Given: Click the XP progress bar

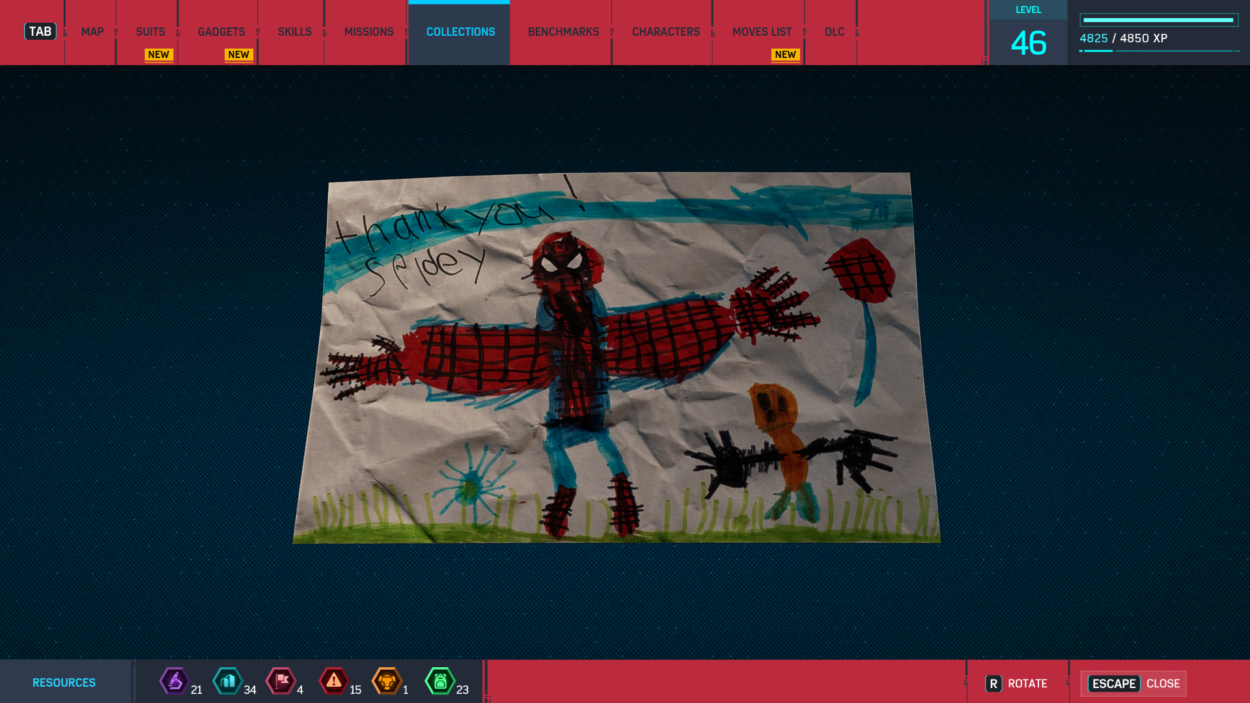Looking at the screenshot, I should (1159, 20).
